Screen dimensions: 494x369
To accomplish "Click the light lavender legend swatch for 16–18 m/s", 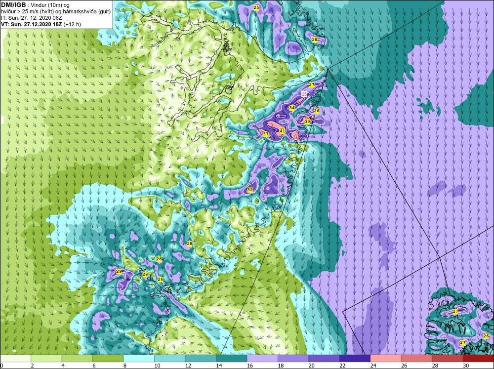I will 262,358.
